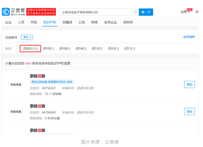Switch to the 人员 tab
This screenshot has width=203, height=147.
point(21,22)
